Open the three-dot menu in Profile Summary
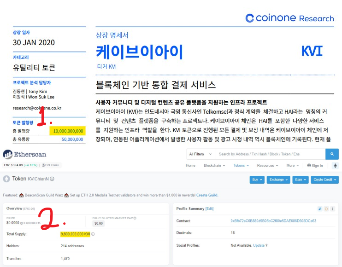 333,209
